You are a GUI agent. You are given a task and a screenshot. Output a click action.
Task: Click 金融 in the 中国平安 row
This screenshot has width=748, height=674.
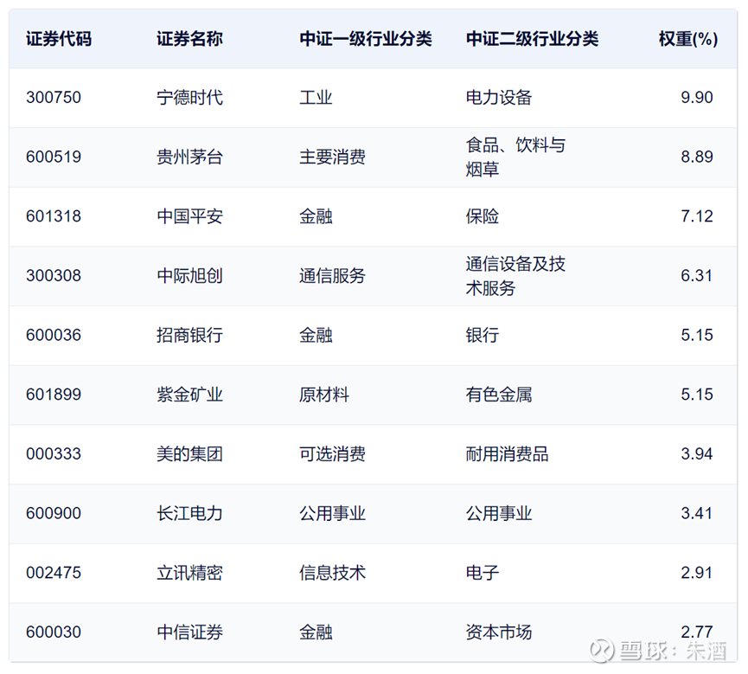click(316, 216)
